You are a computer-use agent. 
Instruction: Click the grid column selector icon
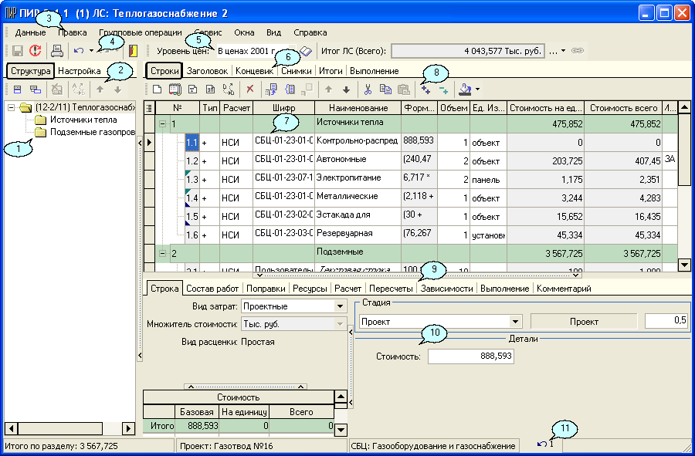tap(149, 107)
